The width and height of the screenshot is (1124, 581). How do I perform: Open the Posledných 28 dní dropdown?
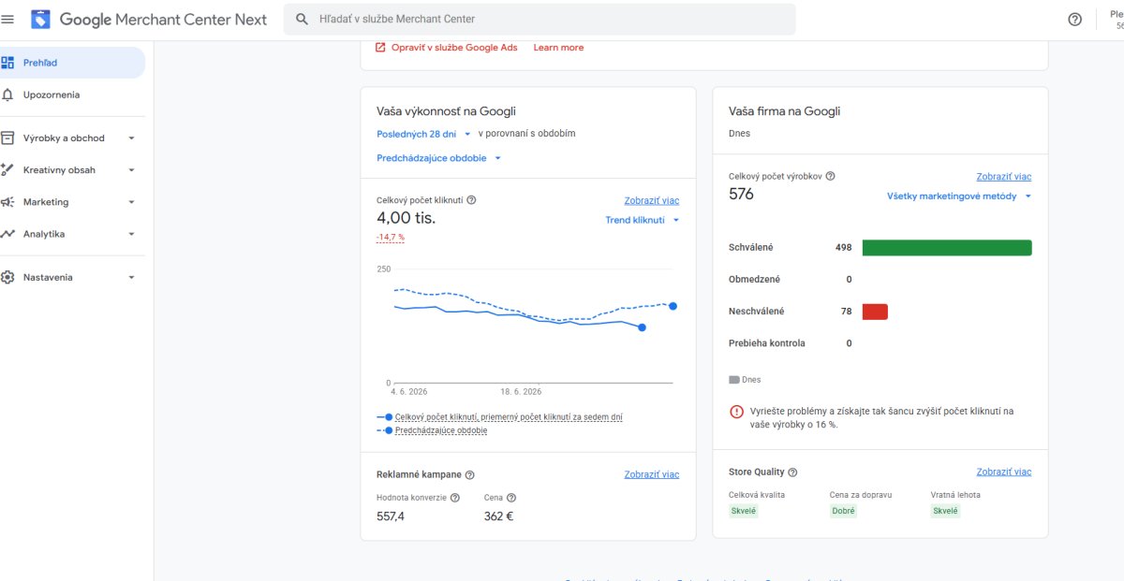click(423, 134)
